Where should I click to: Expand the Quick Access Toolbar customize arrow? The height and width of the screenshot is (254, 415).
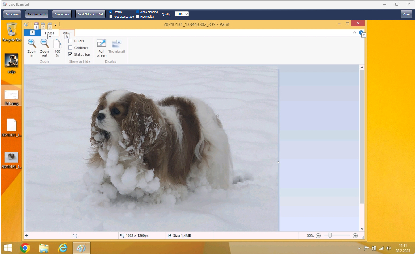coord(55,25)
